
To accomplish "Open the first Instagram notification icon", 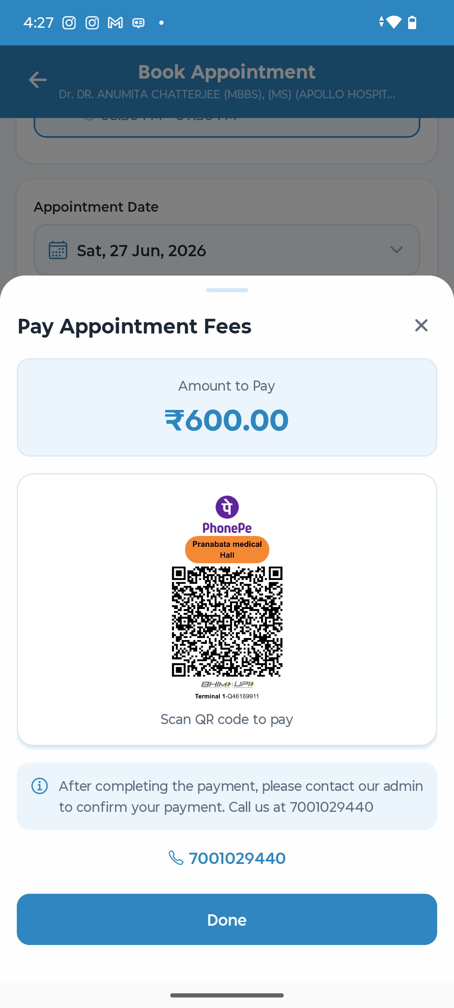I will pyautogui.click(x=69, y=23).
